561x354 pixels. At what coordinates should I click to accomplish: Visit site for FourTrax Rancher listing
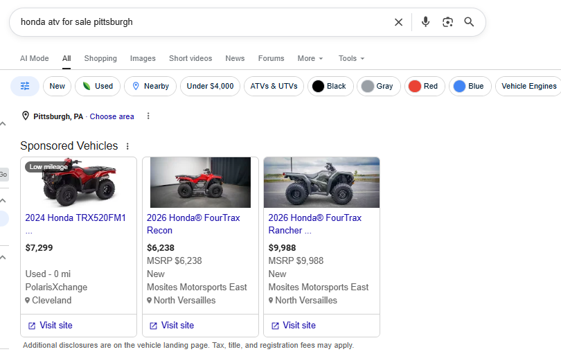click(294, 326)
